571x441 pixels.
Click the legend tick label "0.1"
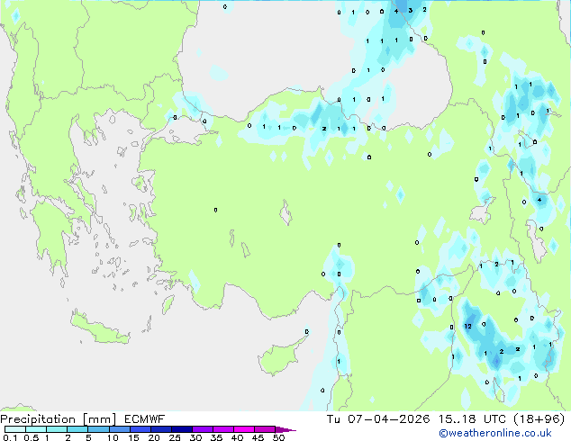[x=10, y=437]
